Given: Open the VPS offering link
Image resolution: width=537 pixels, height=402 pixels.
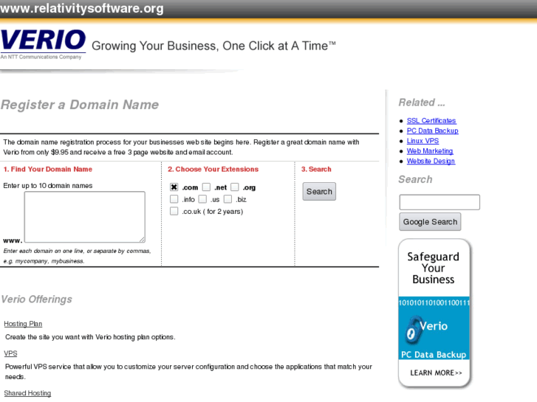Looking at the screenshot, I should [10, 353].
